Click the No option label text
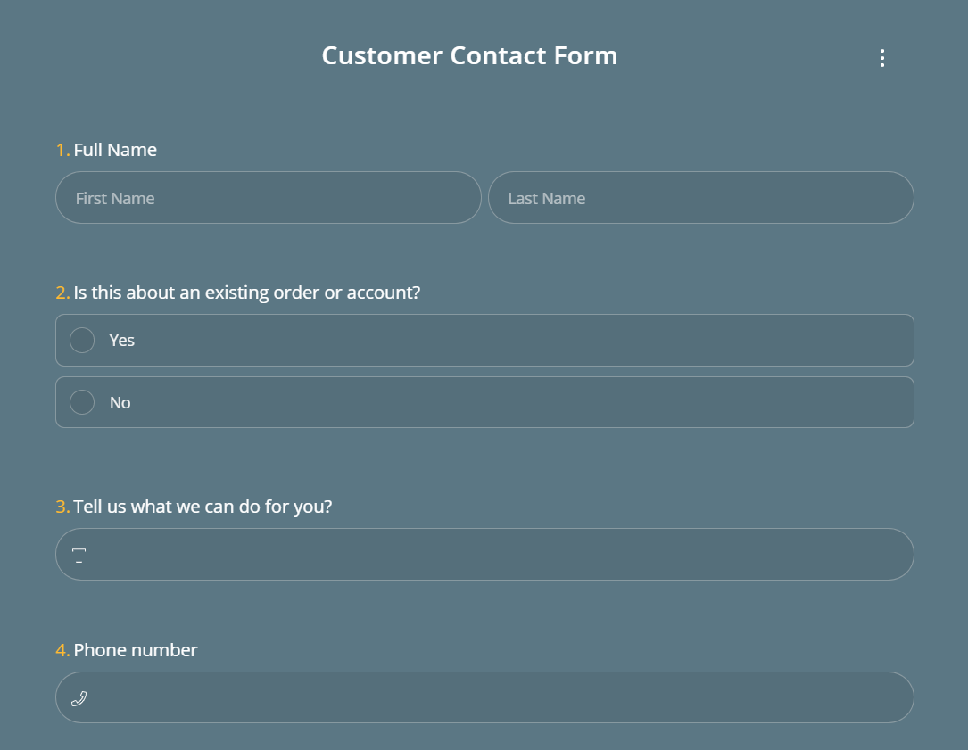 pos(120,402)
